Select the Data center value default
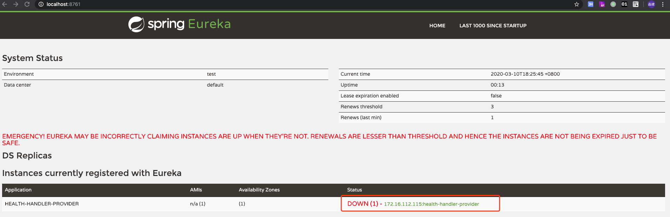This screenshot has width=670, height=217. point(215,85)
